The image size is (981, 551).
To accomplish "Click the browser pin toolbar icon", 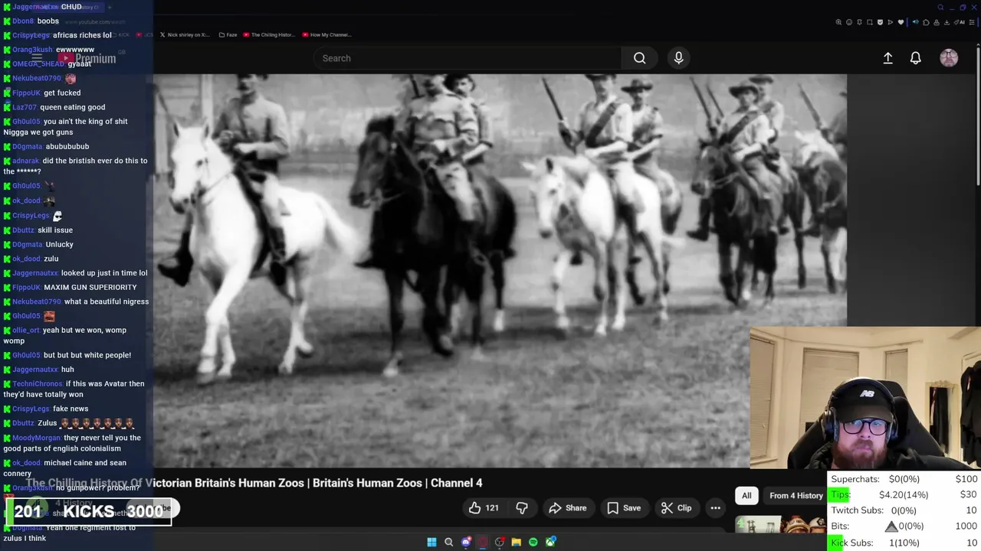I will point(859,22).
